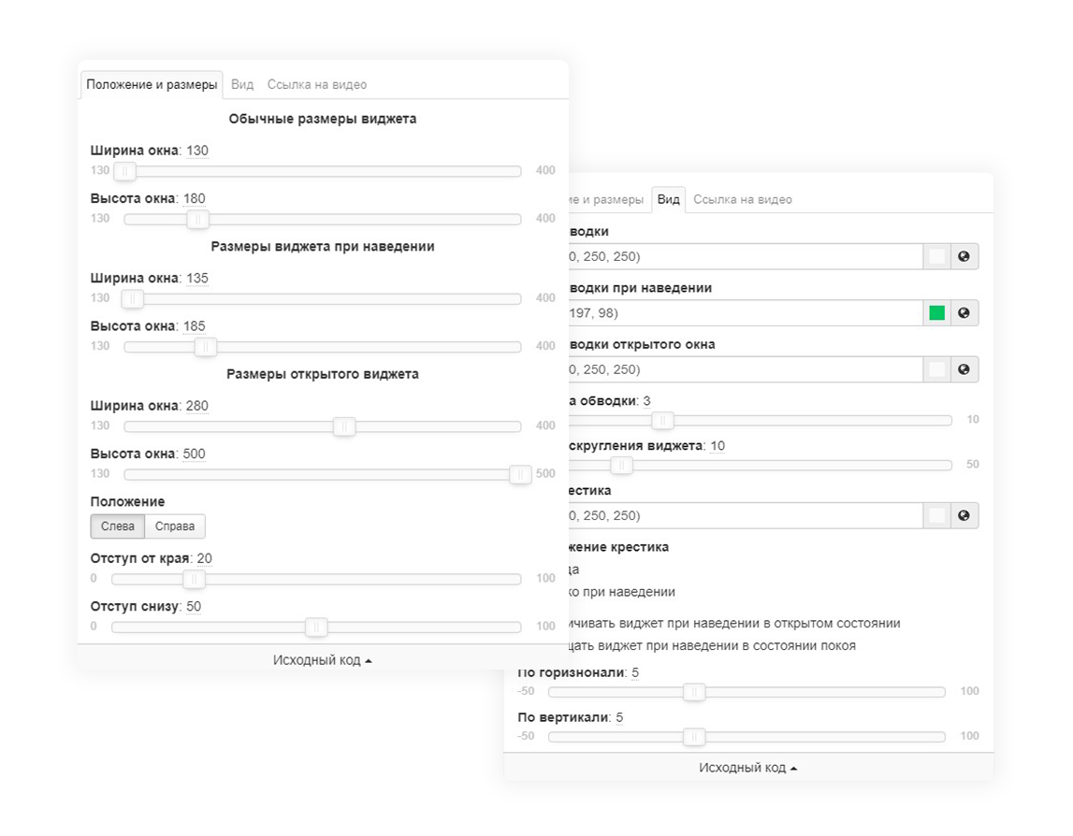1073x836 pixels.
Task: Click the globe icon in the topmost border color row
Action: [x=964, y=257]
